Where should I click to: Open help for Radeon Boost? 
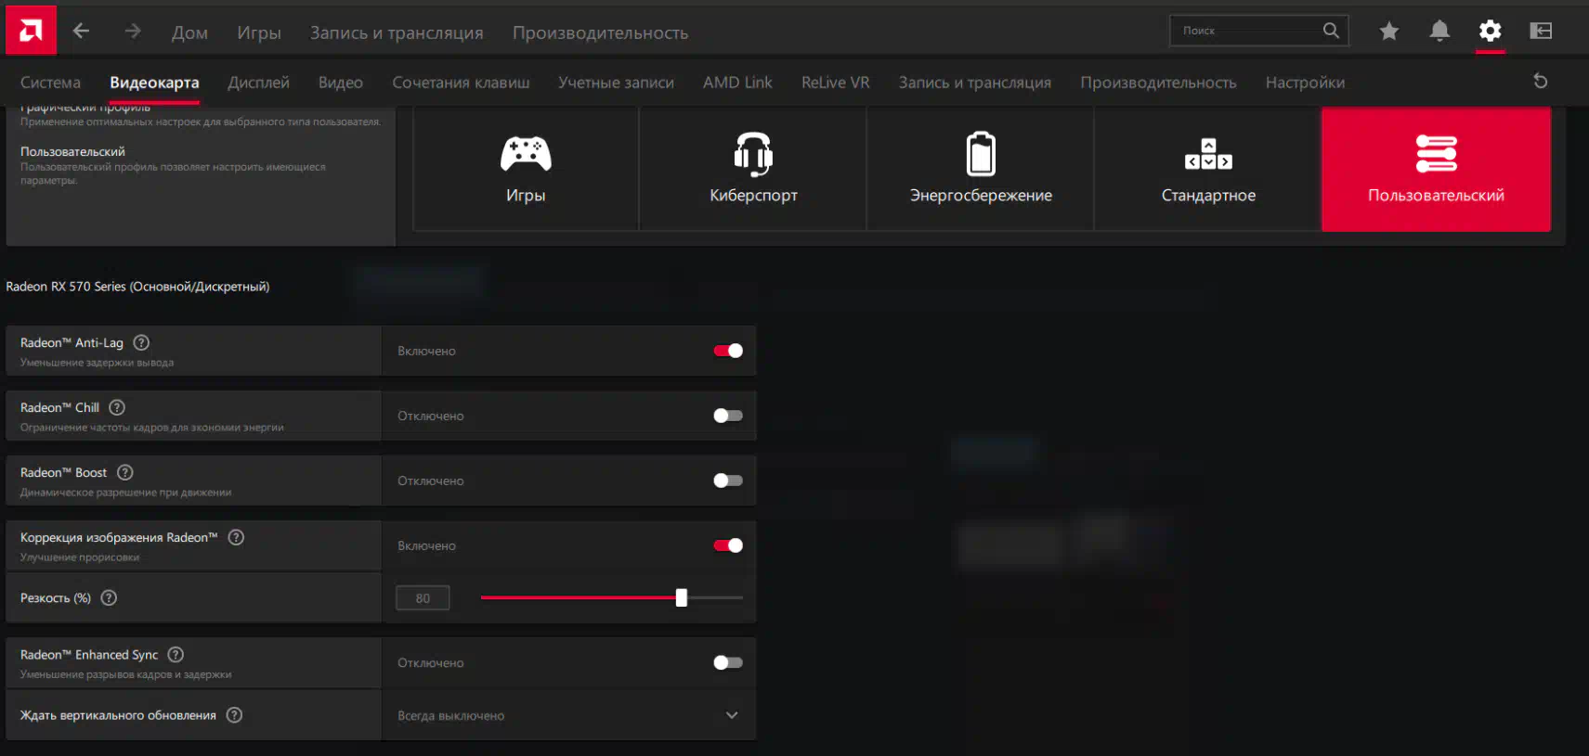(125, 472)
